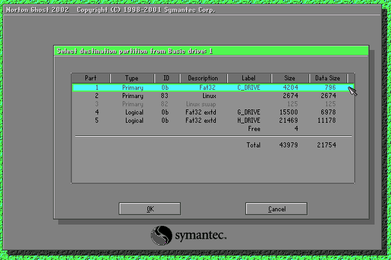Viewport: 391px width, 260px height.
Task: Click the data size value 6978
Action: coord(328,112)
